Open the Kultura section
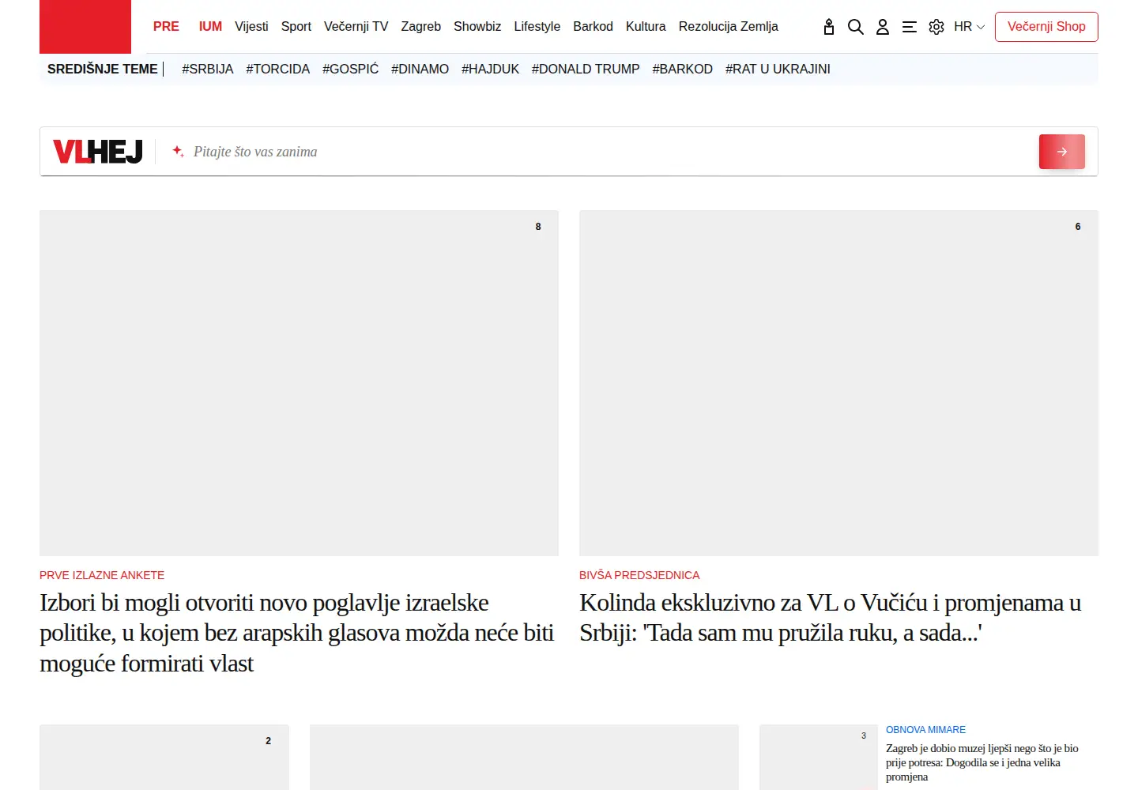 [x=646, y=27]
